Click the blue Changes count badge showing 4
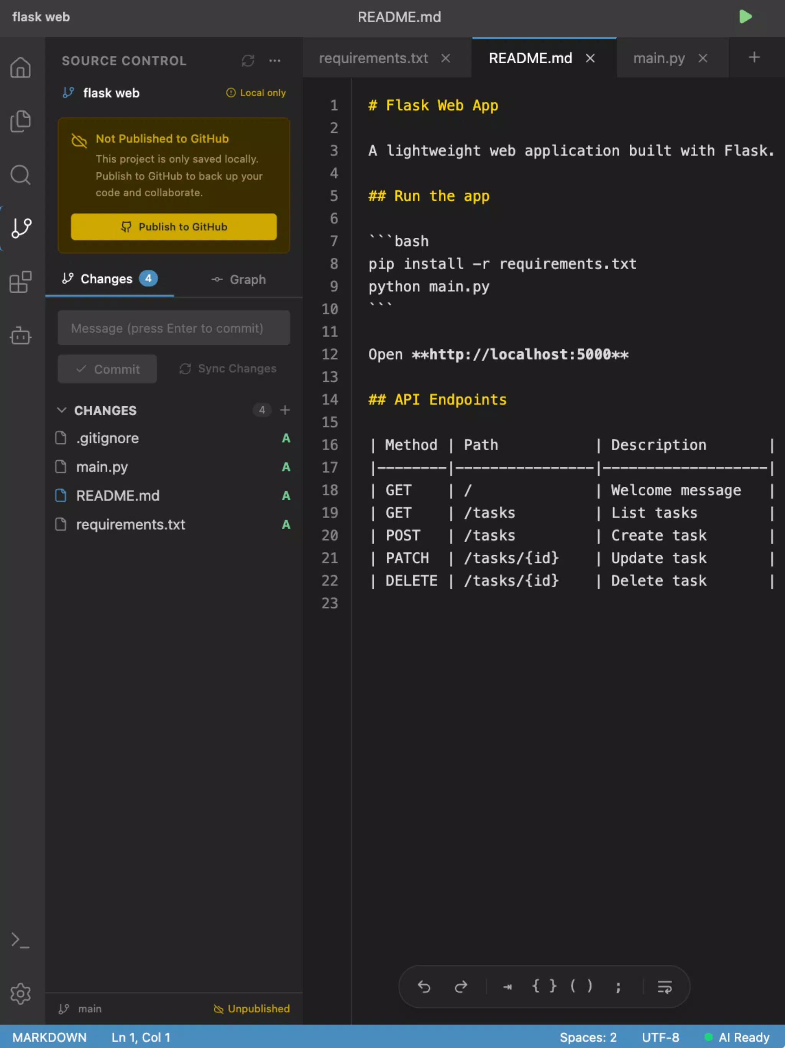 [x=148, y=278]
